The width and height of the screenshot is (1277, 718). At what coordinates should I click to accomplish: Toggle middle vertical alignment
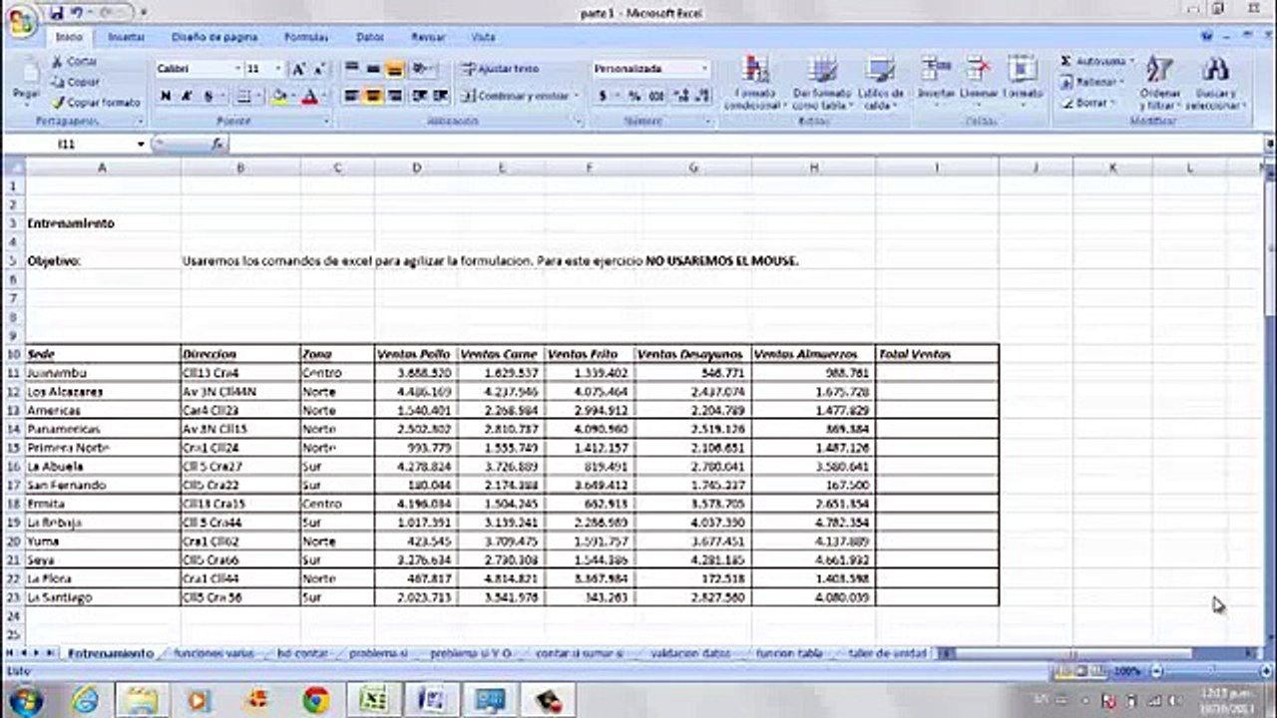pos(373,69)
